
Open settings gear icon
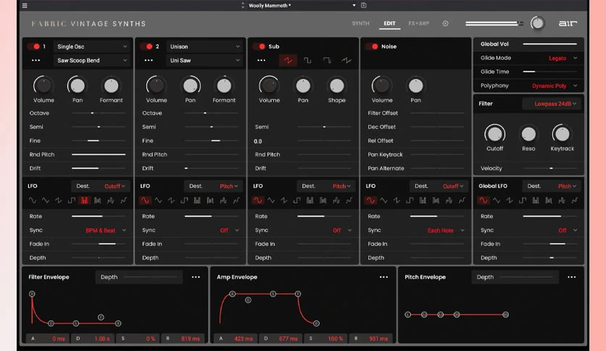coord(445,24)
